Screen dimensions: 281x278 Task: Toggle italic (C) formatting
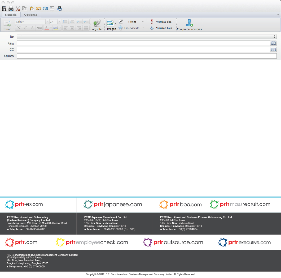coord(25,28)
